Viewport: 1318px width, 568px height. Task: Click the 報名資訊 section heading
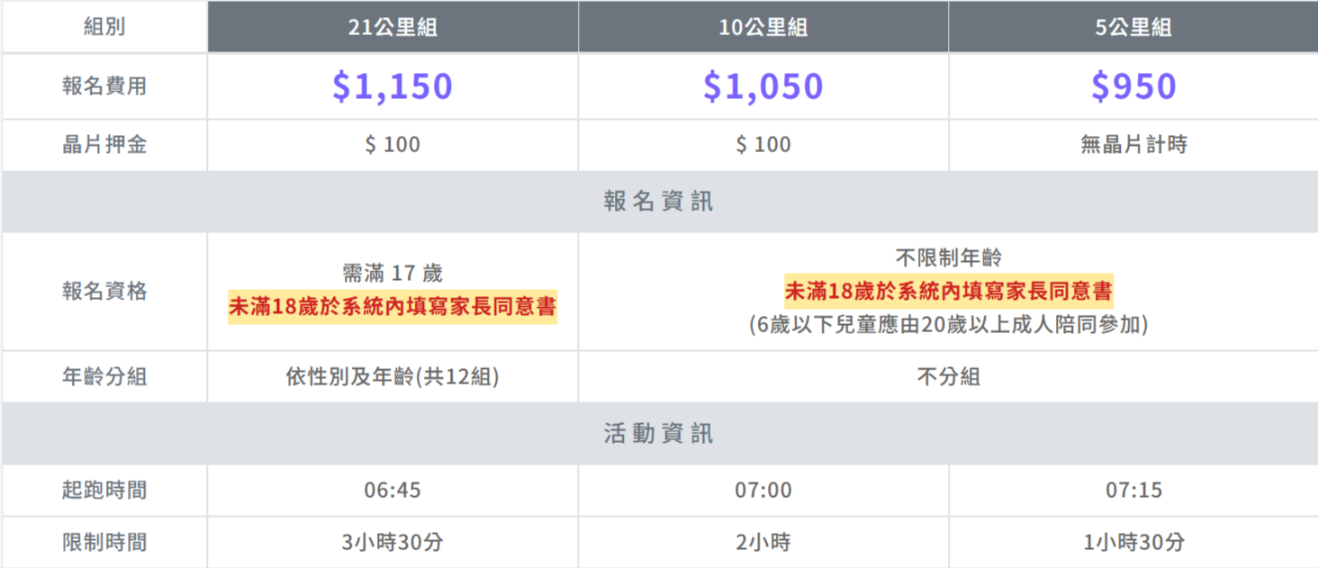[659, 201]
